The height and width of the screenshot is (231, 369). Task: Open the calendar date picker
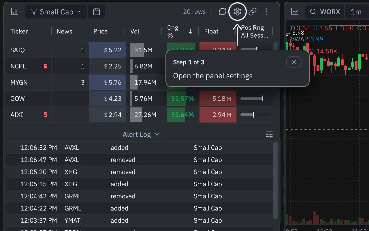(x=97, y=12)
